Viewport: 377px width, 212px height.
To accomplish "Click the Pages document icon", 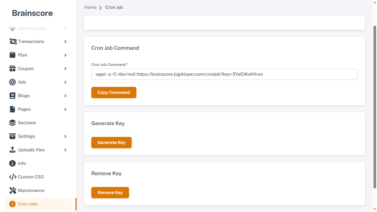I will [12, 109].
